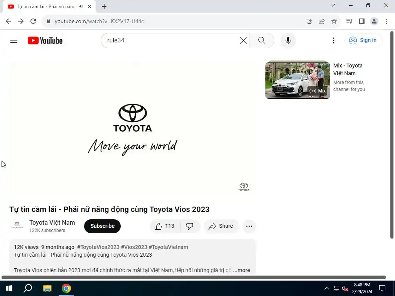Click the Toyota video player
The width and height of the screenshot is (395, 296).
(x=133, y=129)
